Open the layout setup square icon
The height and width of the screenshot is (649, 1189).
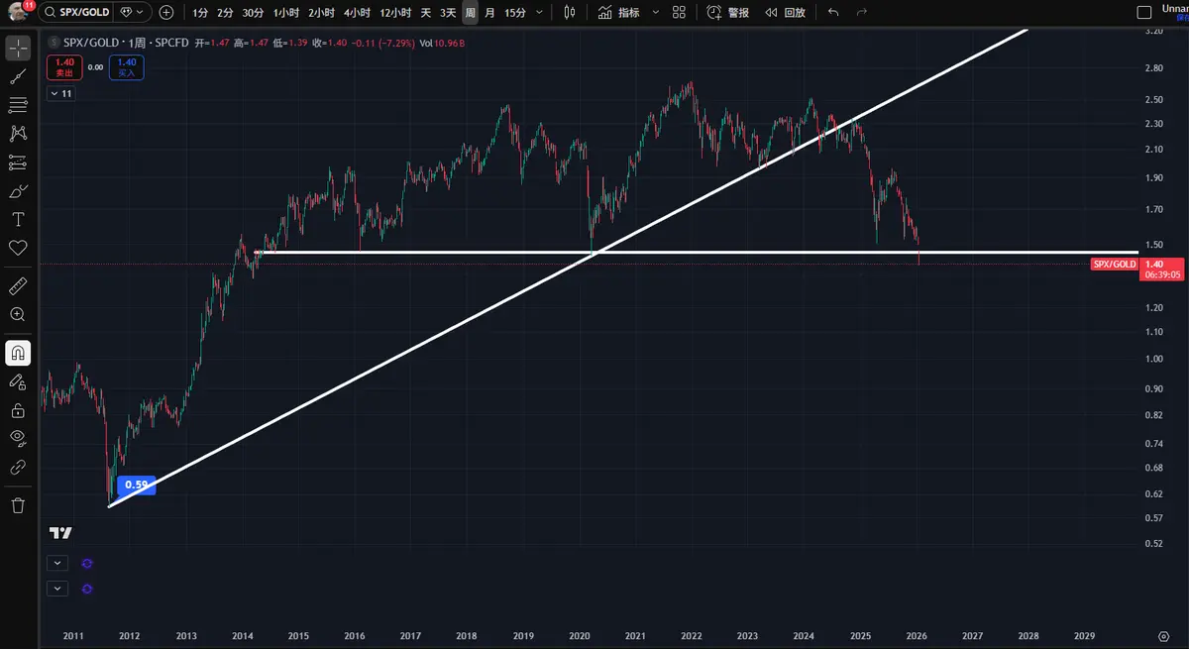coord(1144,13)
